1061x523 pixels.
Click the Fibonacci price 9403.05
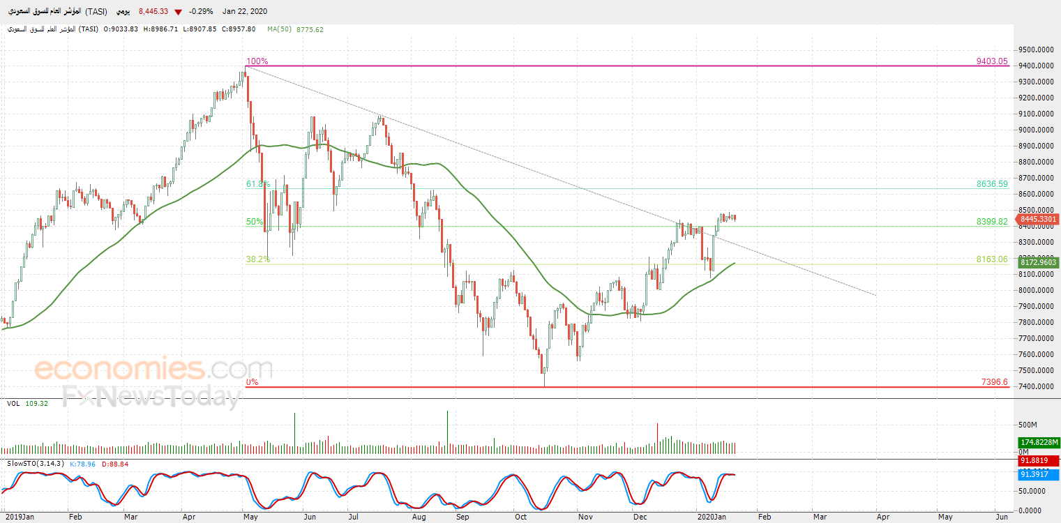coord(993,61)
